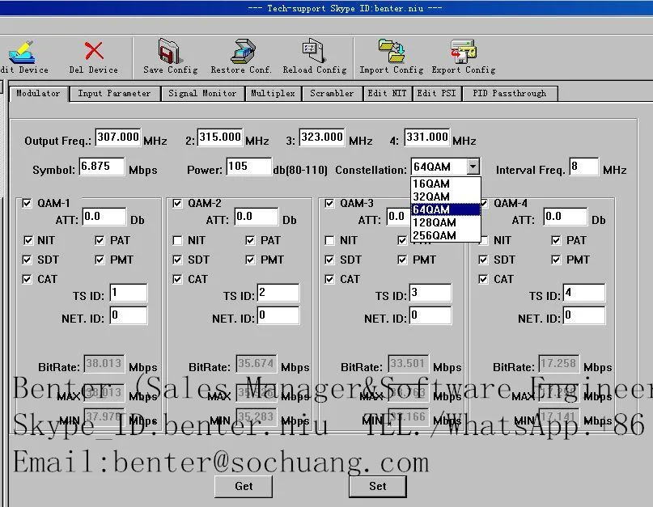Click the QAM-2 ATT field

[x=257, y=217]
